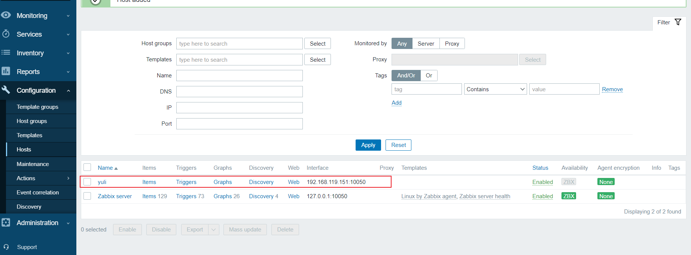Click Select next to Templates

coord(318,59)
